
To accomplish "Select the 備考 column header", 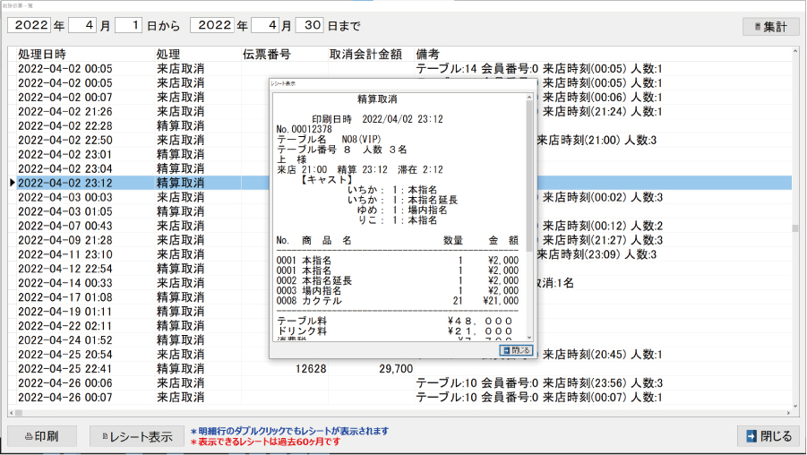I will [428, 54].
